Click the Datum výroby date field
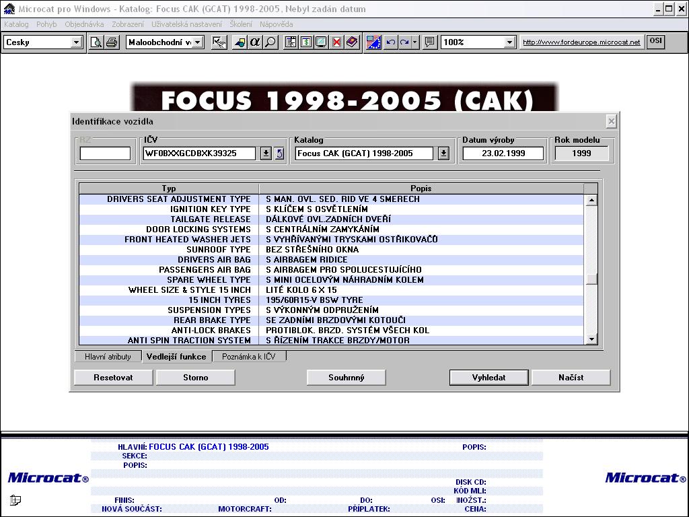The width and height of the screenshot is (689, 517). coord(503,153)
